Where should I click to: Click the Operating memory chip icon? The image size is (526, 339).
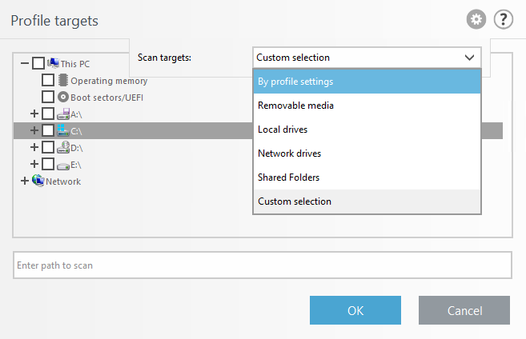pos(63,80)
